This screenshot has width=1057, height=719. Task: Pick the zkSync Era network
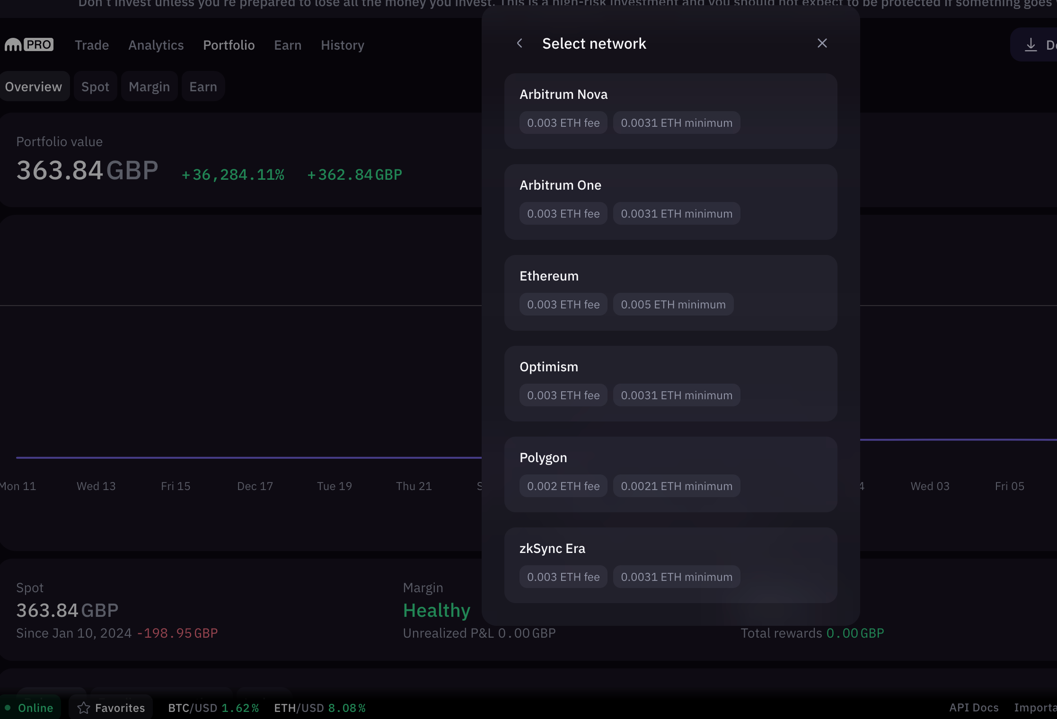coord(670,565)
